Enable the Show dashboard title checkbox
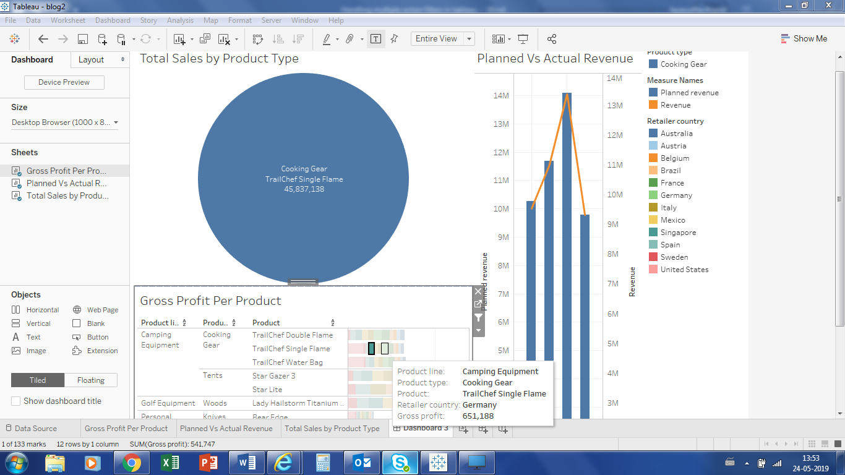The height and width of the screenshot is (475, 845). 16,401
